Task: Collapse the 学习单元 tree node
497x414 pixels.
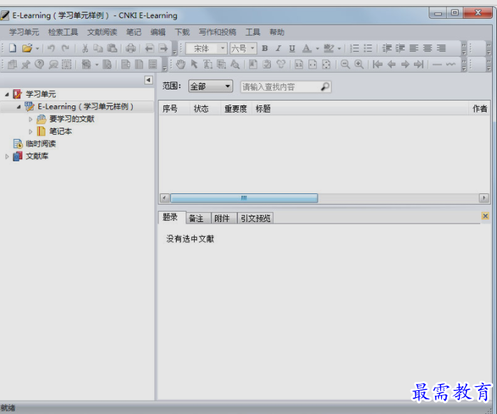Action: (7, 94)
